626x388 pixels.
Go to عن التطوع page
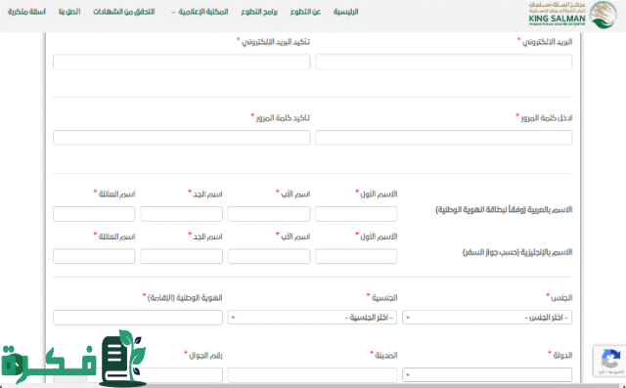click(x=305, y=12)
